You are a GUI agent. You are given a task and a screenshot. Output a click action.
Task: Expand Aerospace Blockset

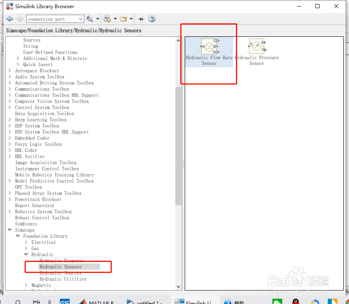click(10, 71)
